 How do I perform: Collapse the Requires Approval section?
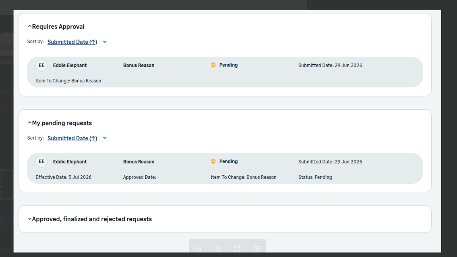point(30,27)
